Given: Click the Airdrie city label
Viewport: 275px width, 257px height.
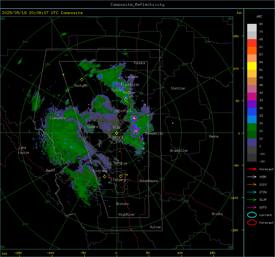Looking at the screenshot, I should tap(120, 163).
